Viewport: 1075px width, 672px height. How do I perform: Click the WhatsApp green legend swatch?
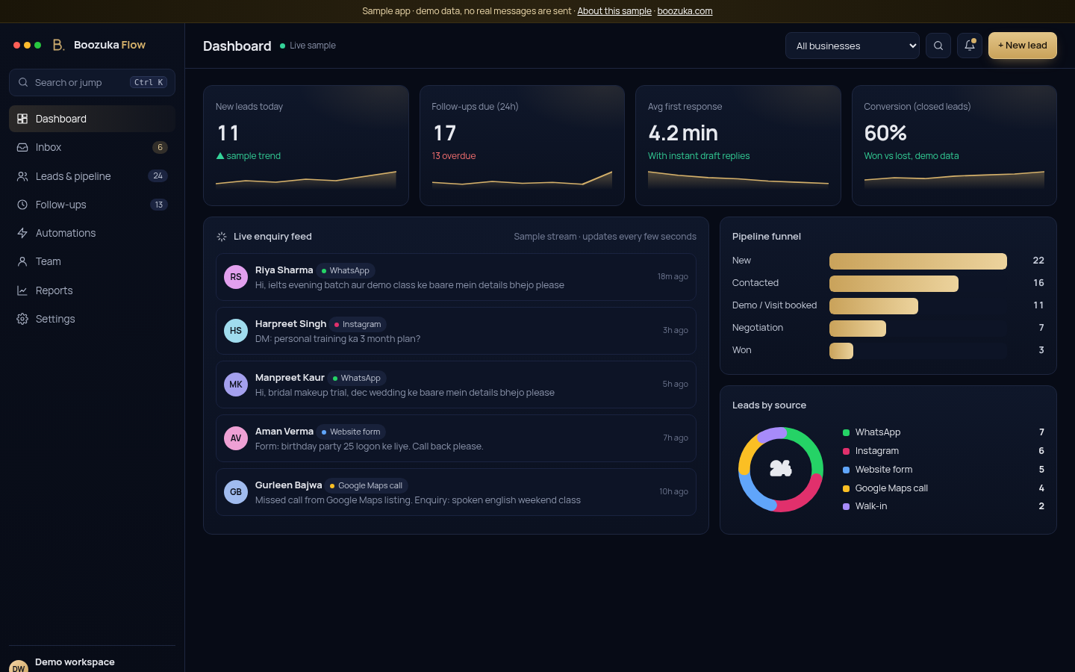click(846, 432)
